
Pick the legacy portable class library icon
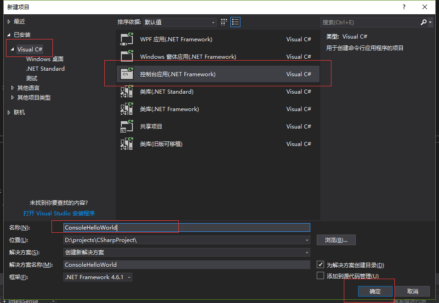point(127,144)
